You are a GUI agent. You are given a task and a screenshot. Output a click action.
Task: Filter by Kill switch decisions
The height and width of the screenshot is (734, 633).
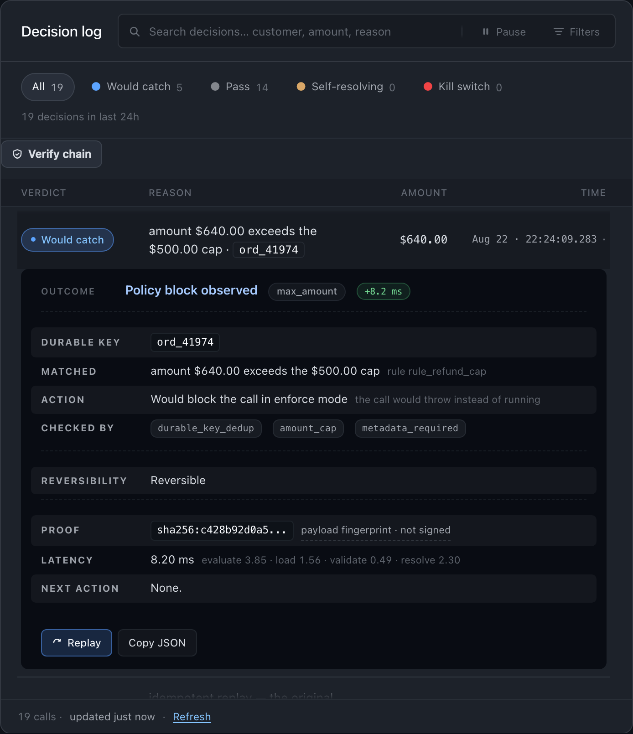[x=463, y=87]
